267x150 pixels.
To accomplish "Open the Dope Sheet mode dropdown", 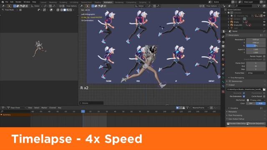I will tap(17, 107).
